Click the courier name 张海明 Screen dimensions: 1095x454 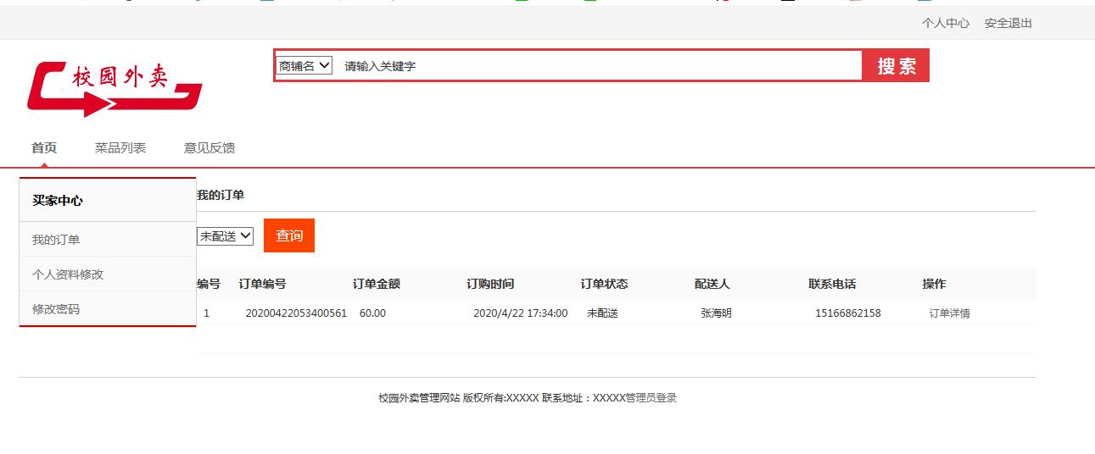[x=716, y=313]
